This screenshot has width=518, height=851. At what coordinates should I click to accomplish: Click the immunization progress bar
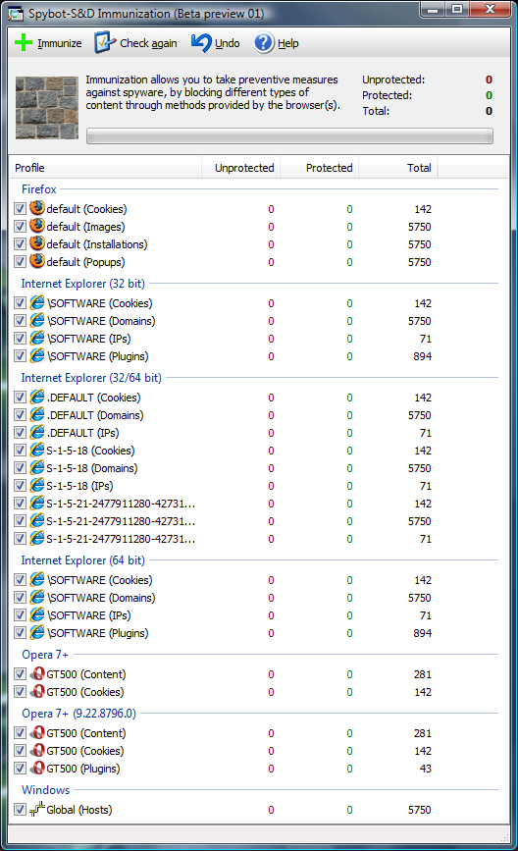(289, 135)
